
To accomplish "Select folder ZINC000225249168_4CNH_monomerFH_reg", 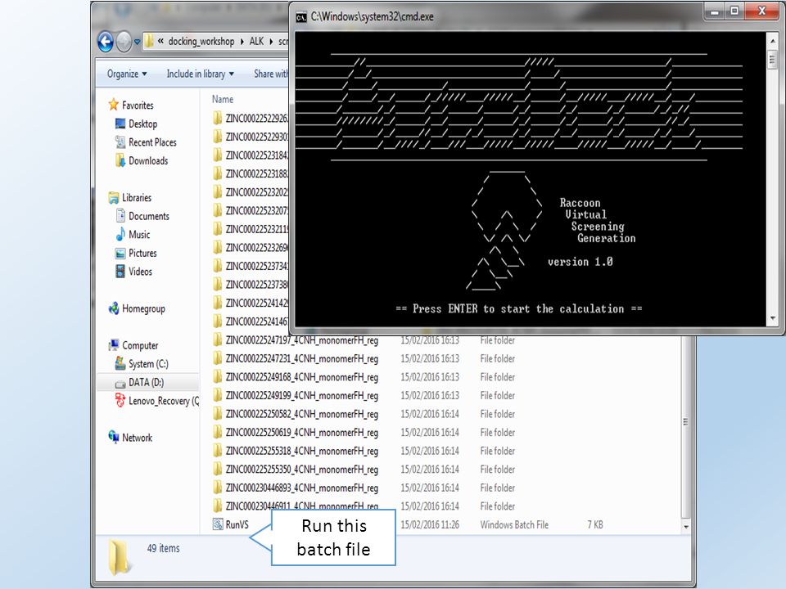I will [302, 378].
